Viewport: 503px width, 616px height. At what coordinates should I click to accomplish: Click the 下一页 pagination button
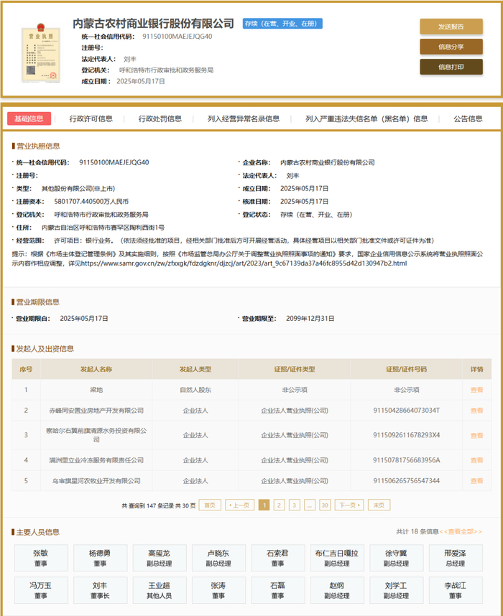(x=349, y=505)
